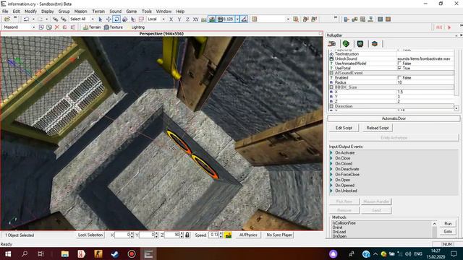Open Windows Start menu
463x260 pixels.
point(8,253)
